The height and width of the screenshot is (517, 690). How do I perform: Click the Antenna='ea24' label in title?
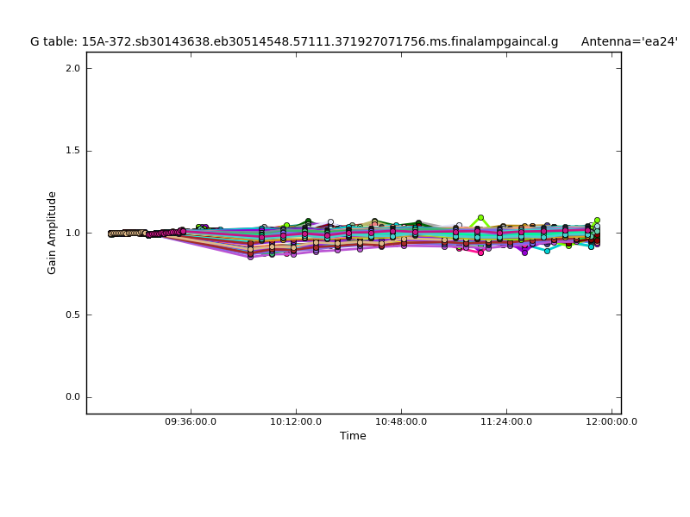tap(629, 41)
